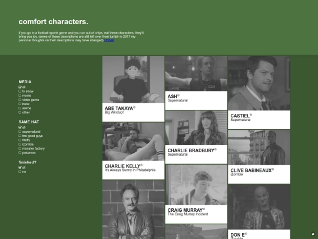Uncheck 'all' under finished?

20,168
